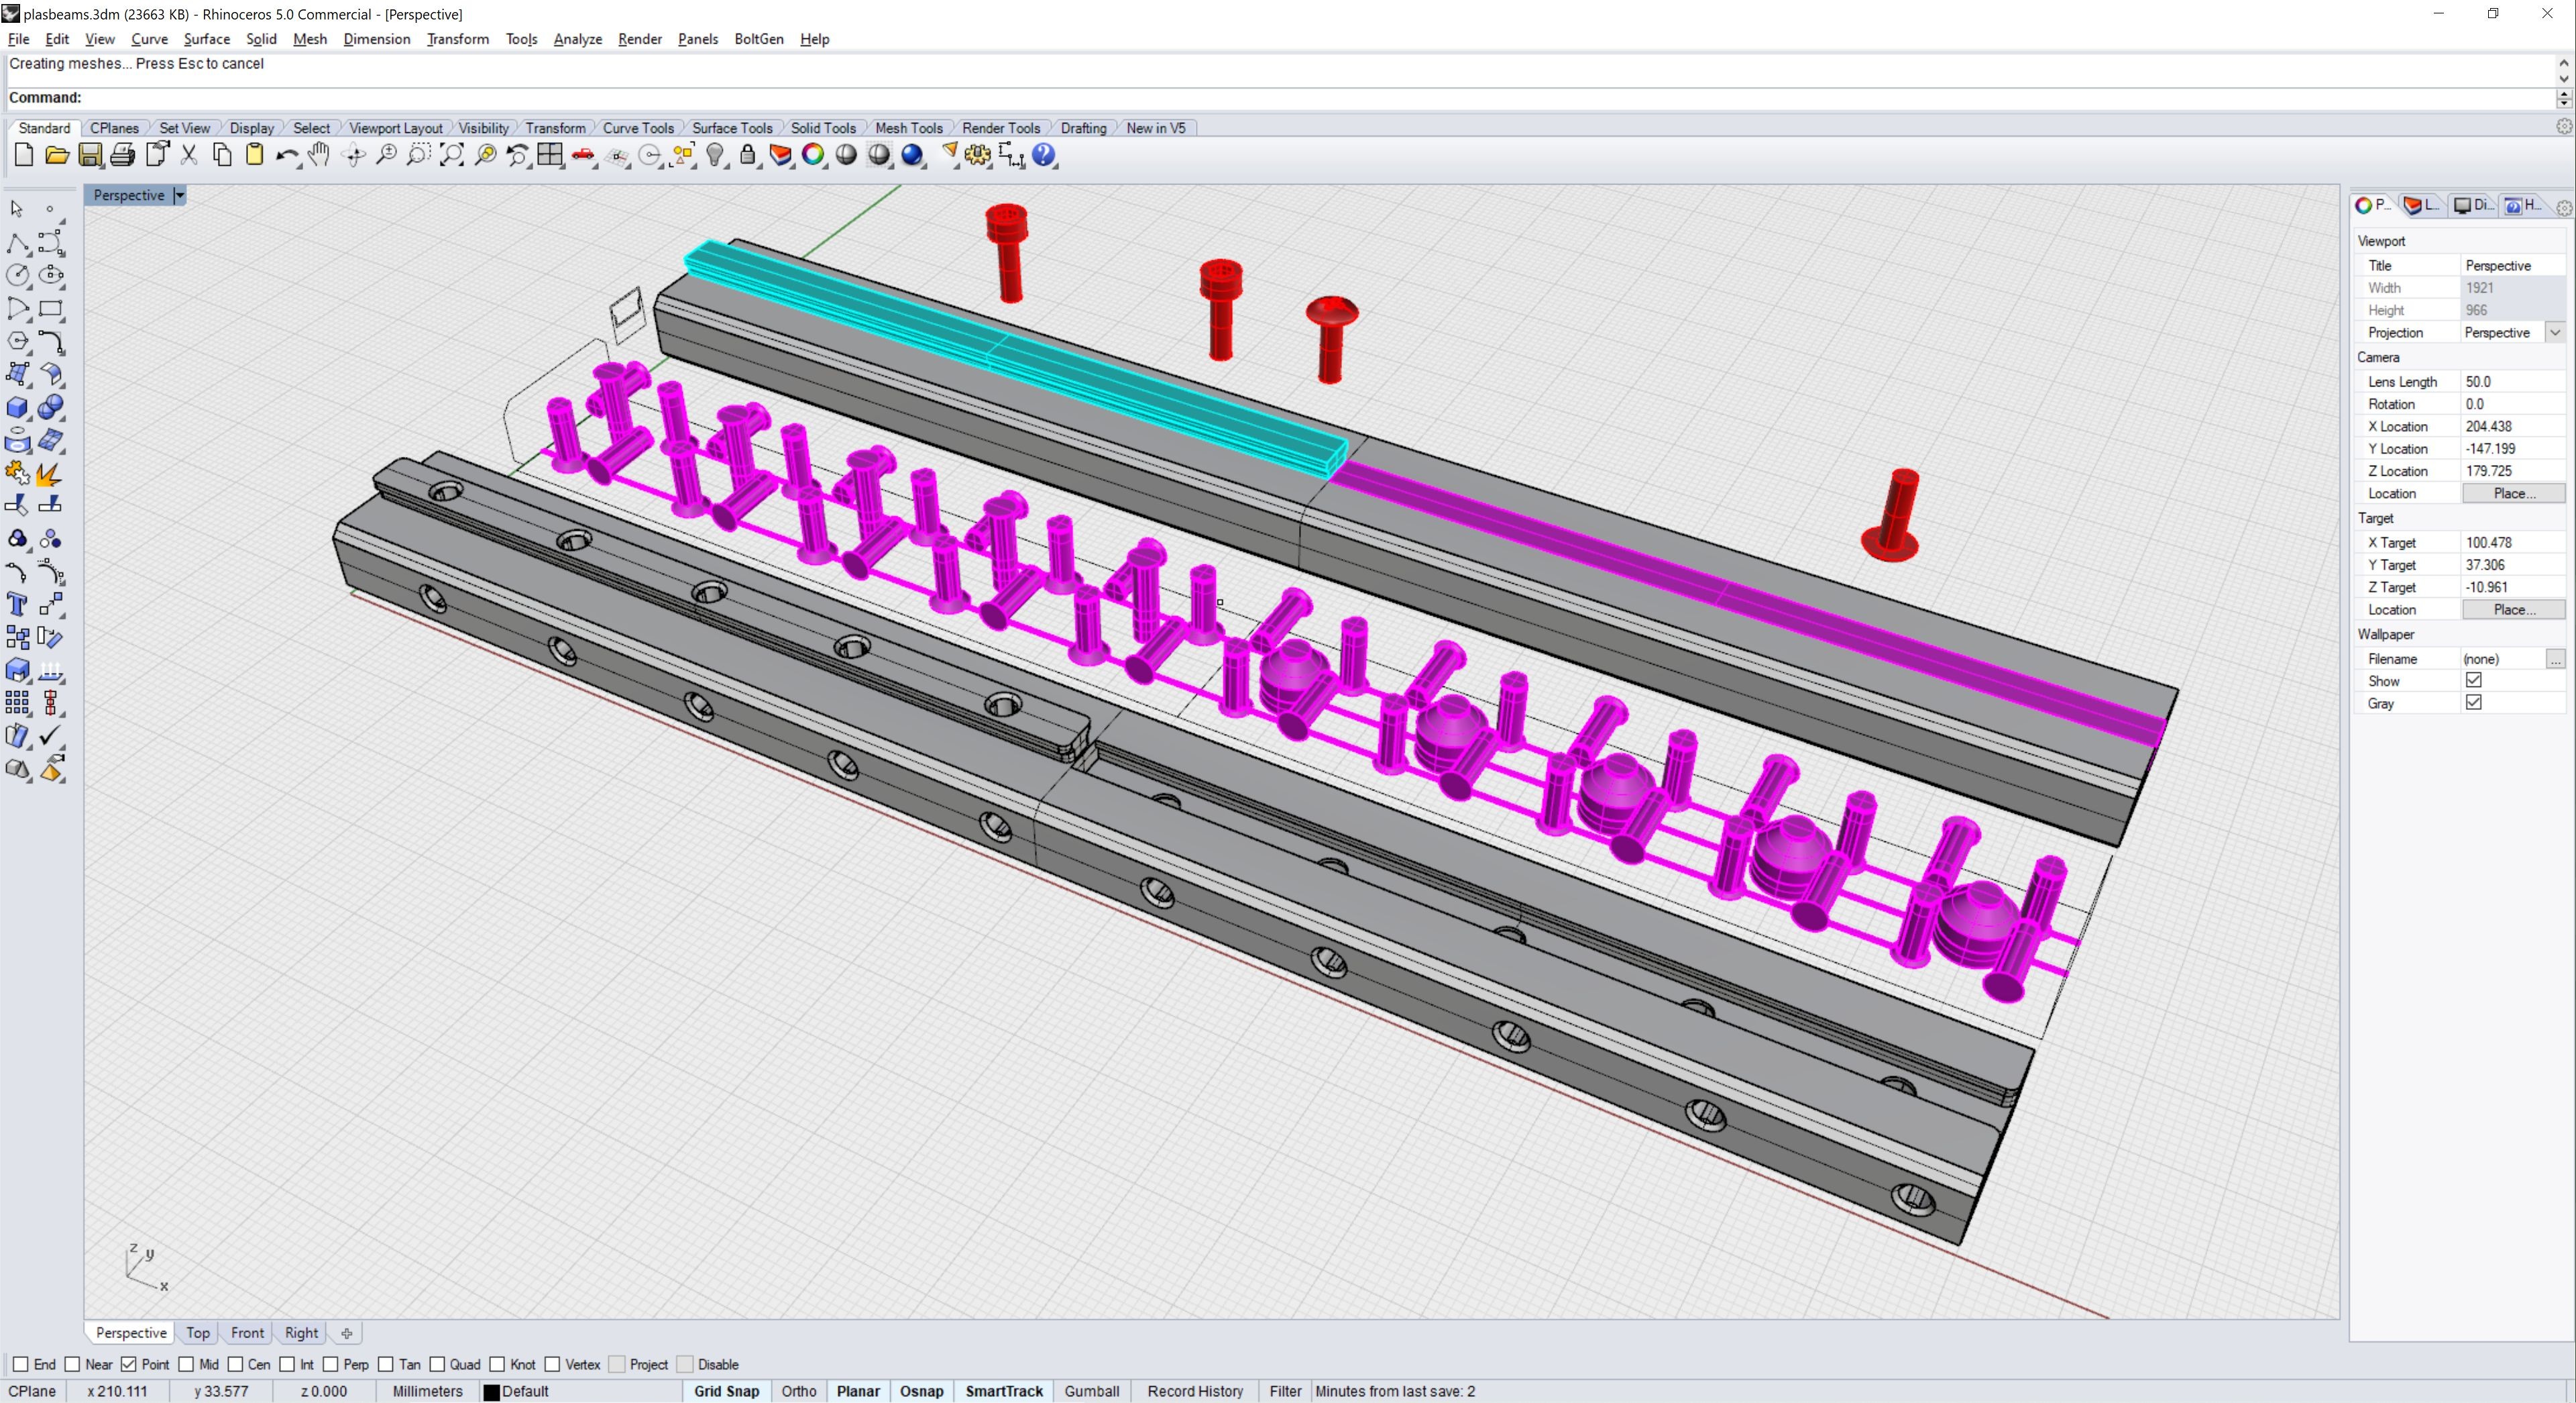Switch to the Mesh Tools toolbar tab
2576x1403 pixels.
909,128
